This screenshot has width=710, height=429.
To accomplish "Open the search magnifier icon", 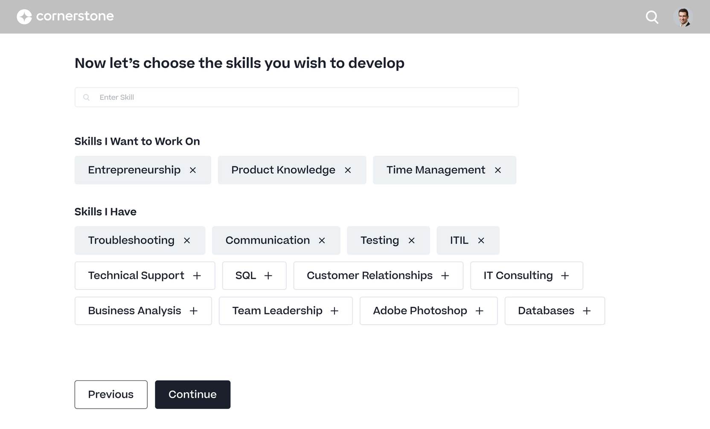I will pos(652,17).
